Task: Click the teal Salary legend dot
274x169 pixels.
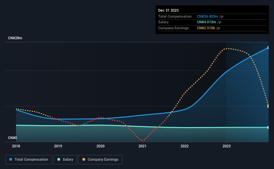Action: click(59, 159)
